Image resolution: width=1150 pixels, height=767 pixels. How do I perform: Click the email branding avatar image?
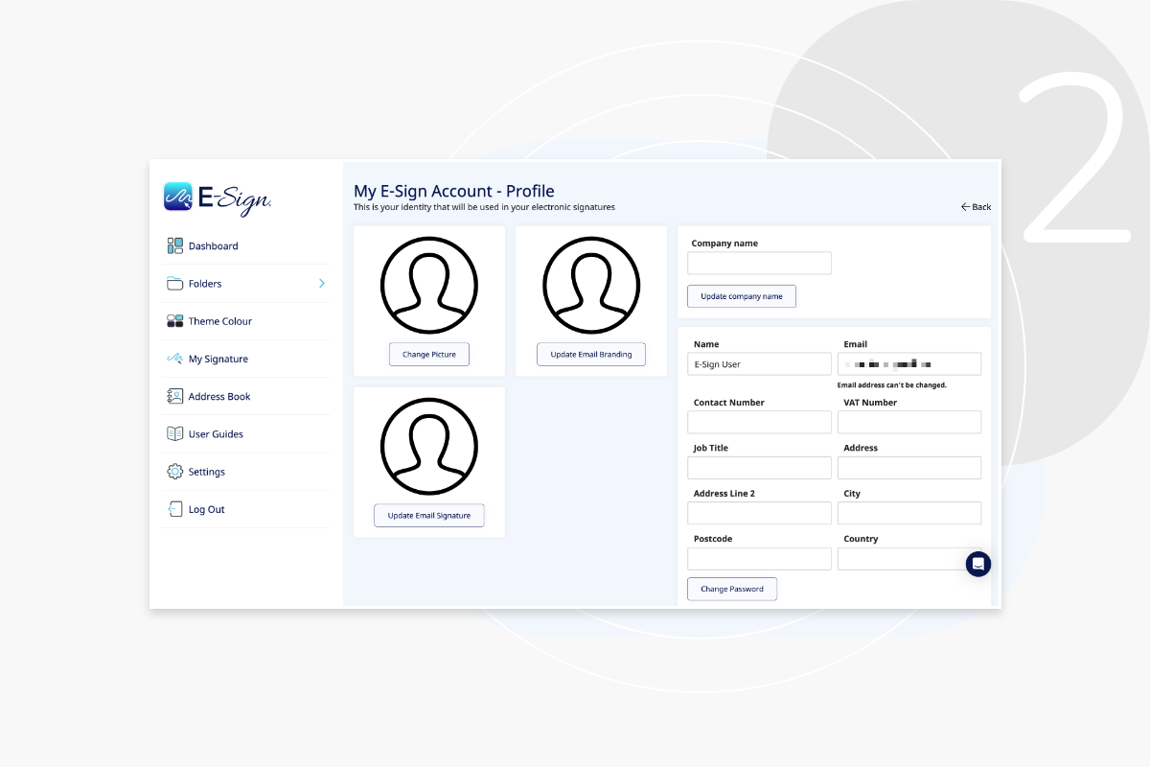click(591, 286)
